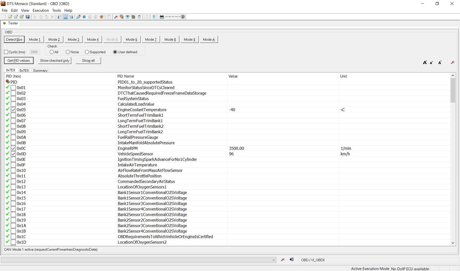The height and width of the screenshot is (271, 460).
Task: Click the black battery connection icon
Action: 162,17
